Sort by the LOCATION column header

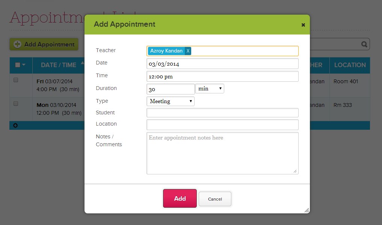pyautogui.click(x=350, y=65)
